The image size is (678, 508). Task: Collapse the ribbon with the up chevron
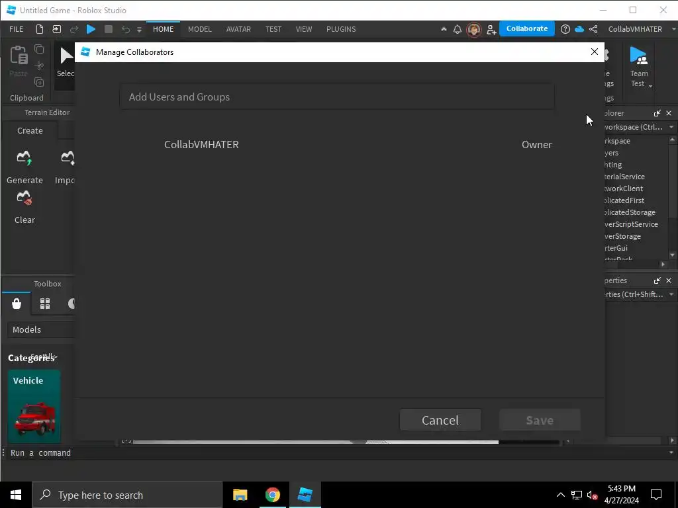[444, 29]
